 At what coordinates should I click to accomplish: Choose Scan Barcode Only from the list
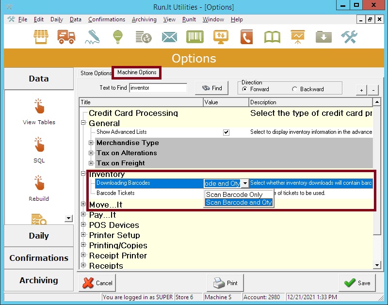click(239, 194)
